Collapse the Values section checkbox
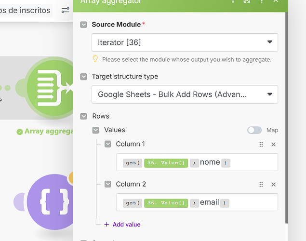This screenshot has height=241, width=306. [95, 130]
